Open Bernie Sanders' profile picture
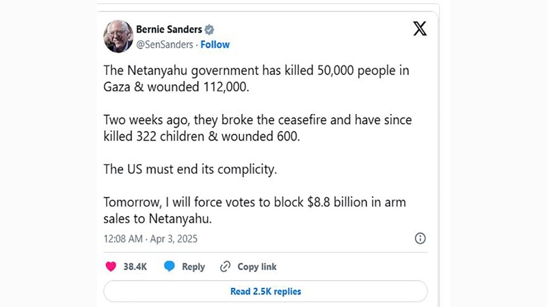547x307 pixels. point(118,37)
